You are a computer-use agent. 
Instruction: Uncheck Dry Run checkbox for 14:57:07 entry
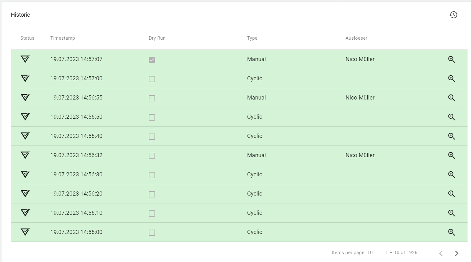[152, 60]
